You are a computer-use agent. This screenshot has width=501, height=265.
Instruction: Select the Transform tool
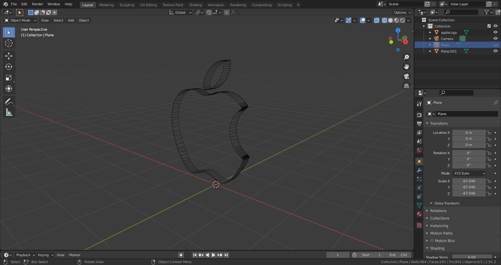pyautogui.click(x=9, y=89)
